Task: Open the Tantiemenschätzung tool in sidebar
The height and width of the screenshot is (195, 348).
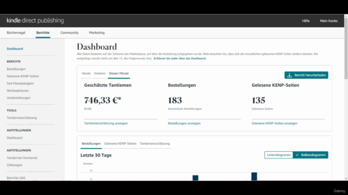Action: point(22,118)
